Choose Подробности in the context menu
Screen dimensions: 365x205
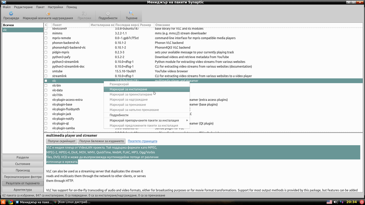point(147,115)
